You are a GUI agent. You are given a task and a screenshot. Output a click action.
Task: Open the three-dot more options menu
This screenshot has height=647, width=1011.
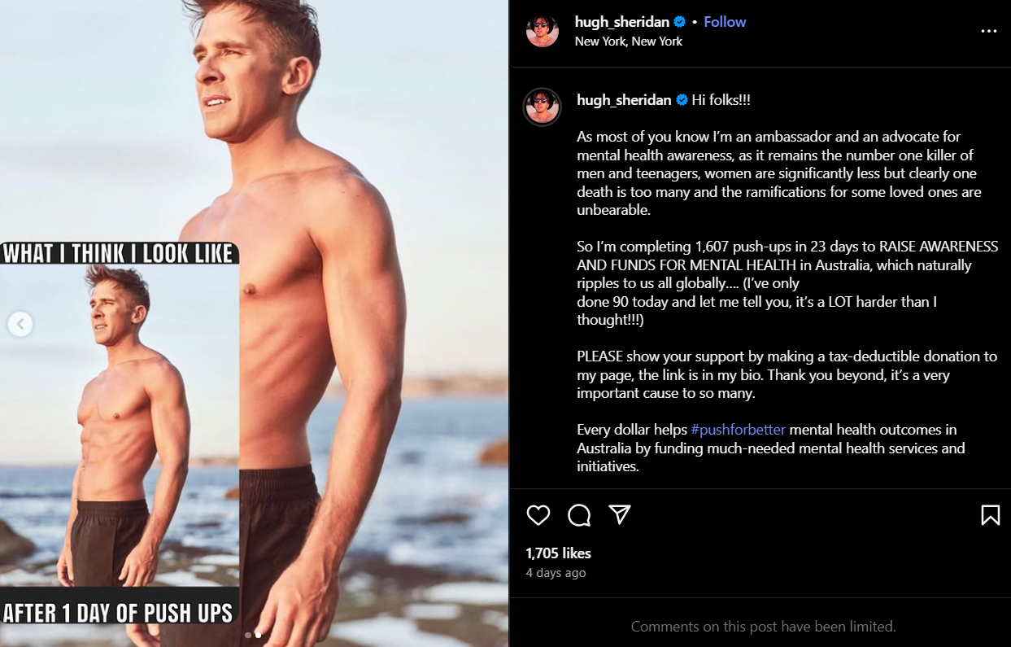pyautogui.click(x=988, y=31)
